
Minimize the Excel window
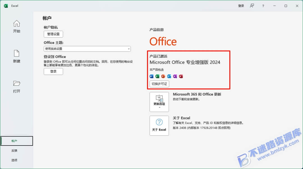[x=274, y=6]
